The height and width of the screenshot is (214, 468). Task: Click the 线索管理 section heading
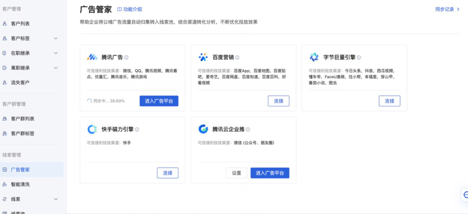12,155
